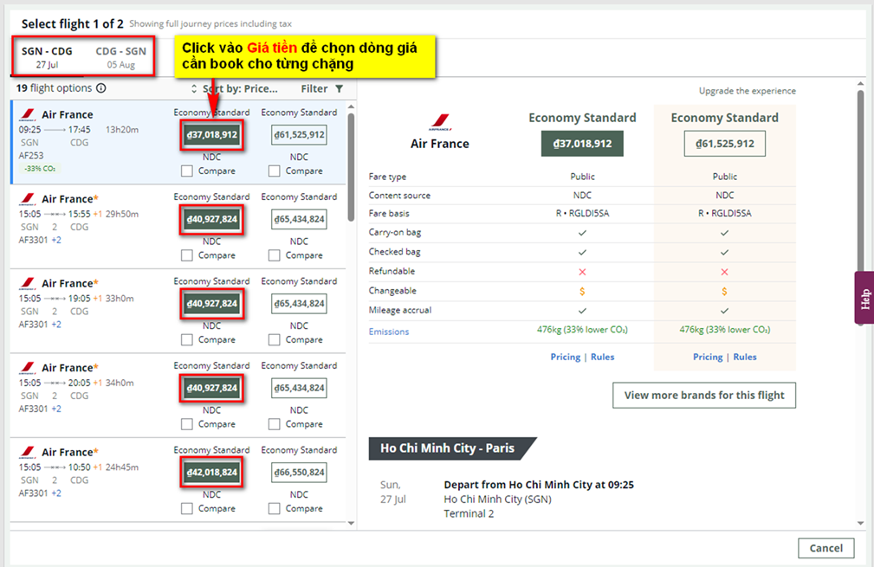The image size is (874, 567).
Task: Click the Changeable dollar icon under ₫37,018,912 fare
Action: (582, 292)
